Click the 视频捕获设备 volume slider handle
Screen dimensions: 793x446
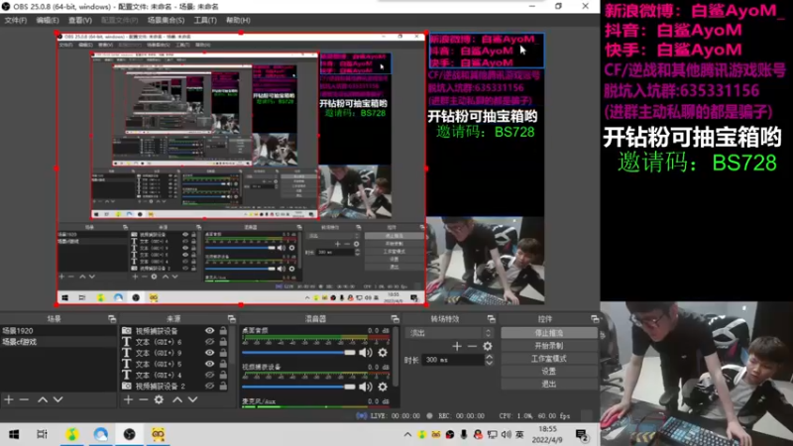350,387
